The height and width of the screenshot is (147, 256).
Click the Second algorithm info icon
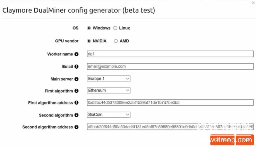tap(77, 115)
